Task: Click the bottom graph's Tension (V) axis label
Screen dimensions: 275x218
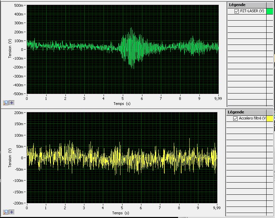Action: click(10, 158)
